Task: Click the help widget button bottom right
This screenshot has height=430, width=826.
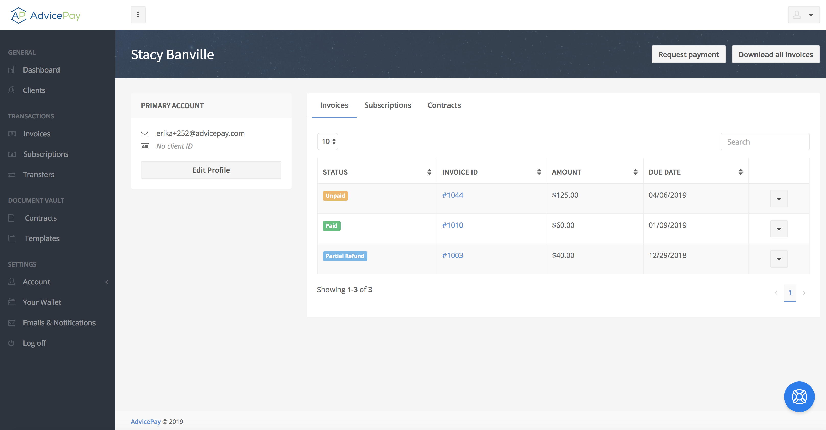Action: pyautogui.click(x=799, y=396)
